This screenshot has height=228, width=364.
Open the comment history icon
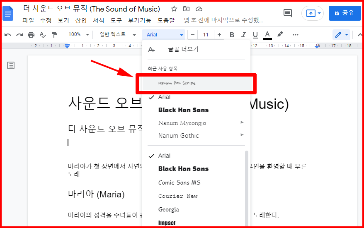288,13
